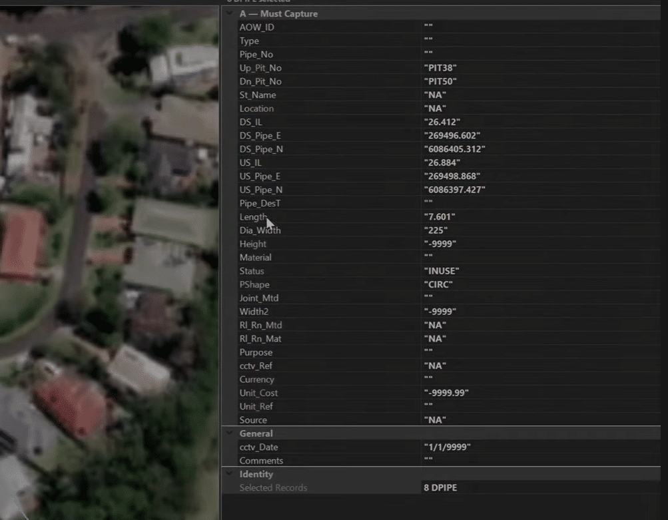The height and width of the screenshot is (520, 668).
Task: Click the empty Purpose value field
Action: (x=541, y=352)
